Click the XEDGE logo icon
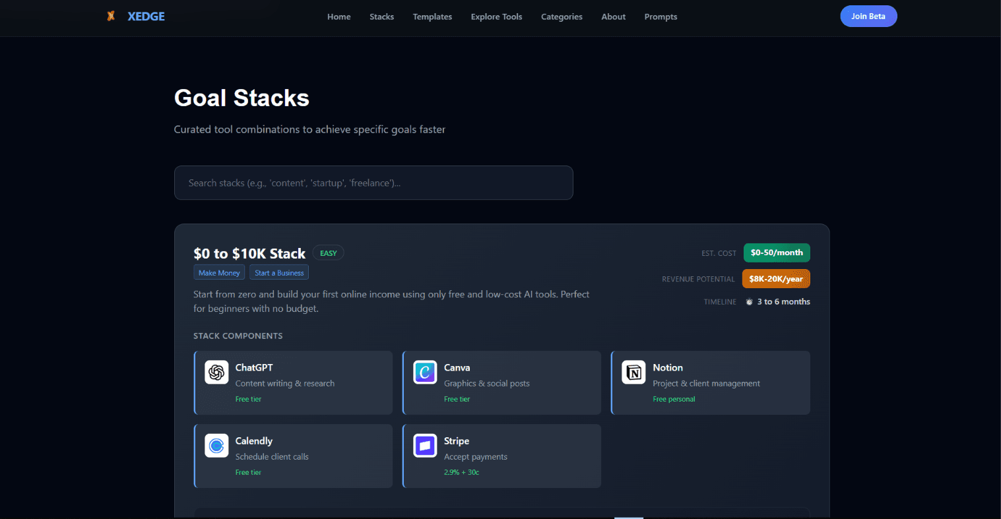1001x519 pixels. click(x=111, y=16)
